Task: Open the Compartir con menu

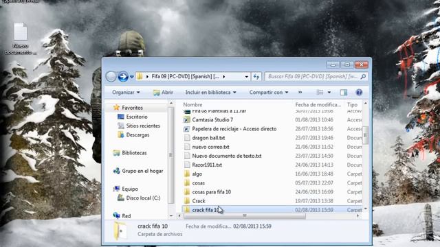Action: click(x=269, y=93)
